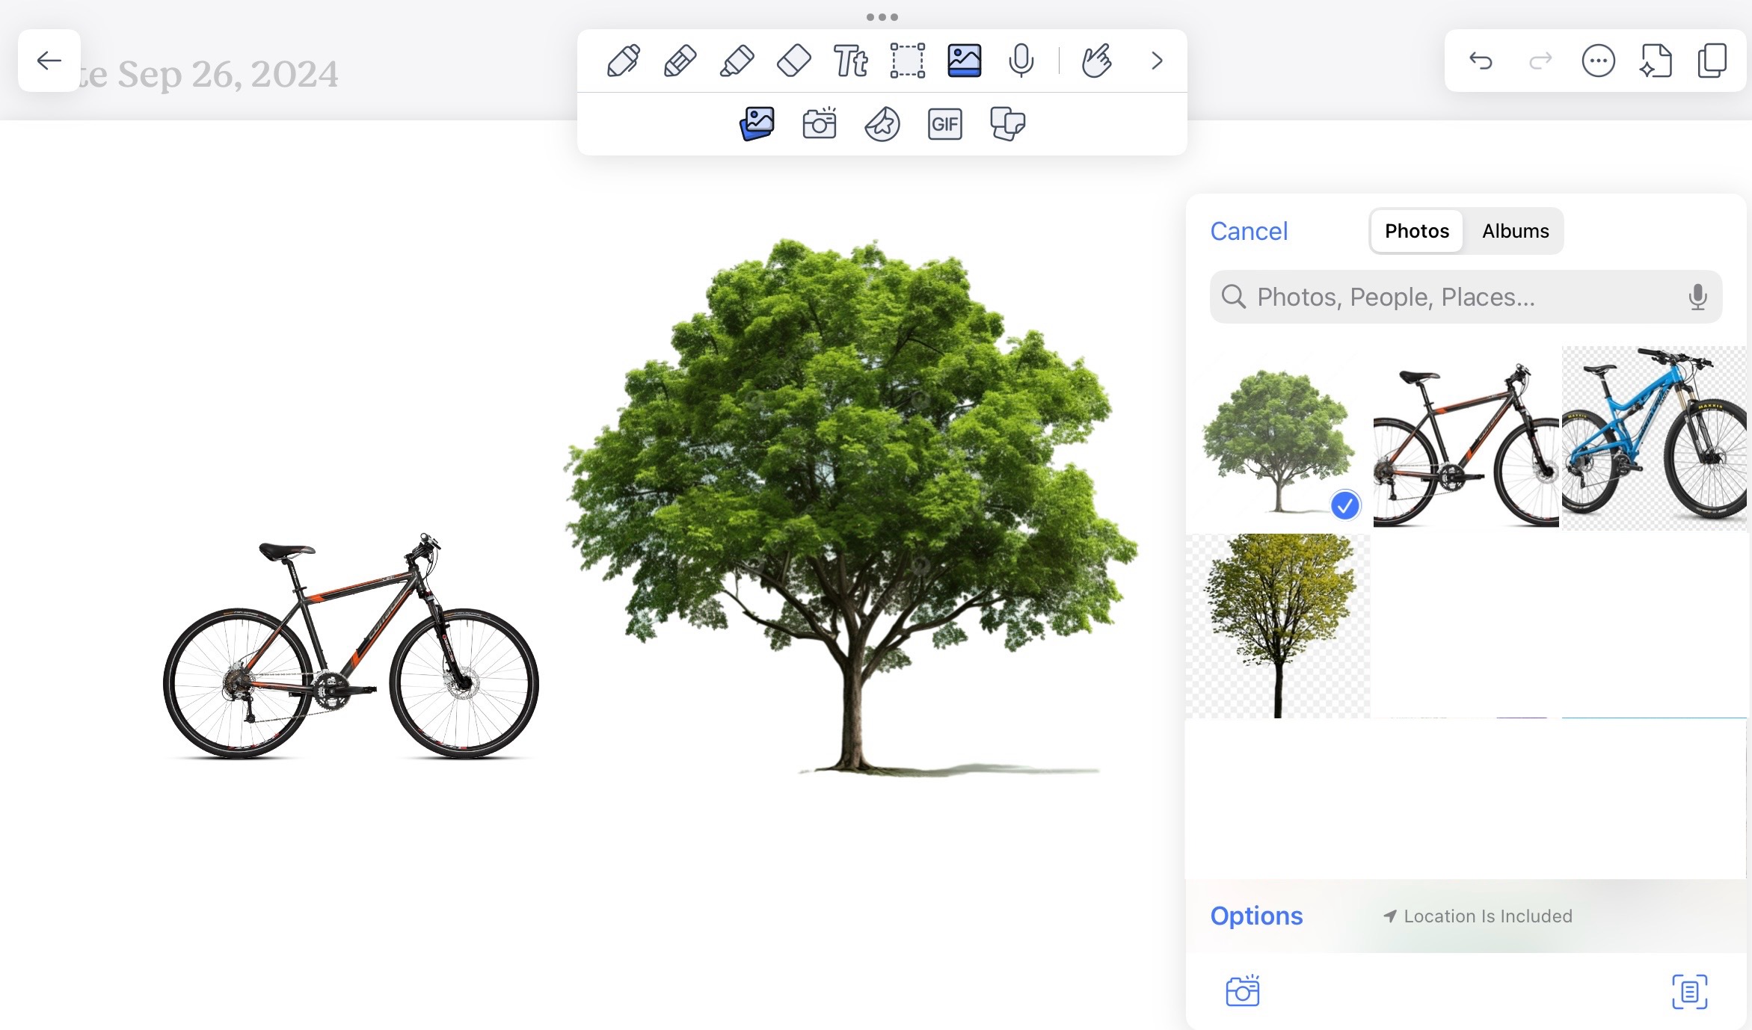Open the more options ellipsis menu

(x=1599, y=61)
